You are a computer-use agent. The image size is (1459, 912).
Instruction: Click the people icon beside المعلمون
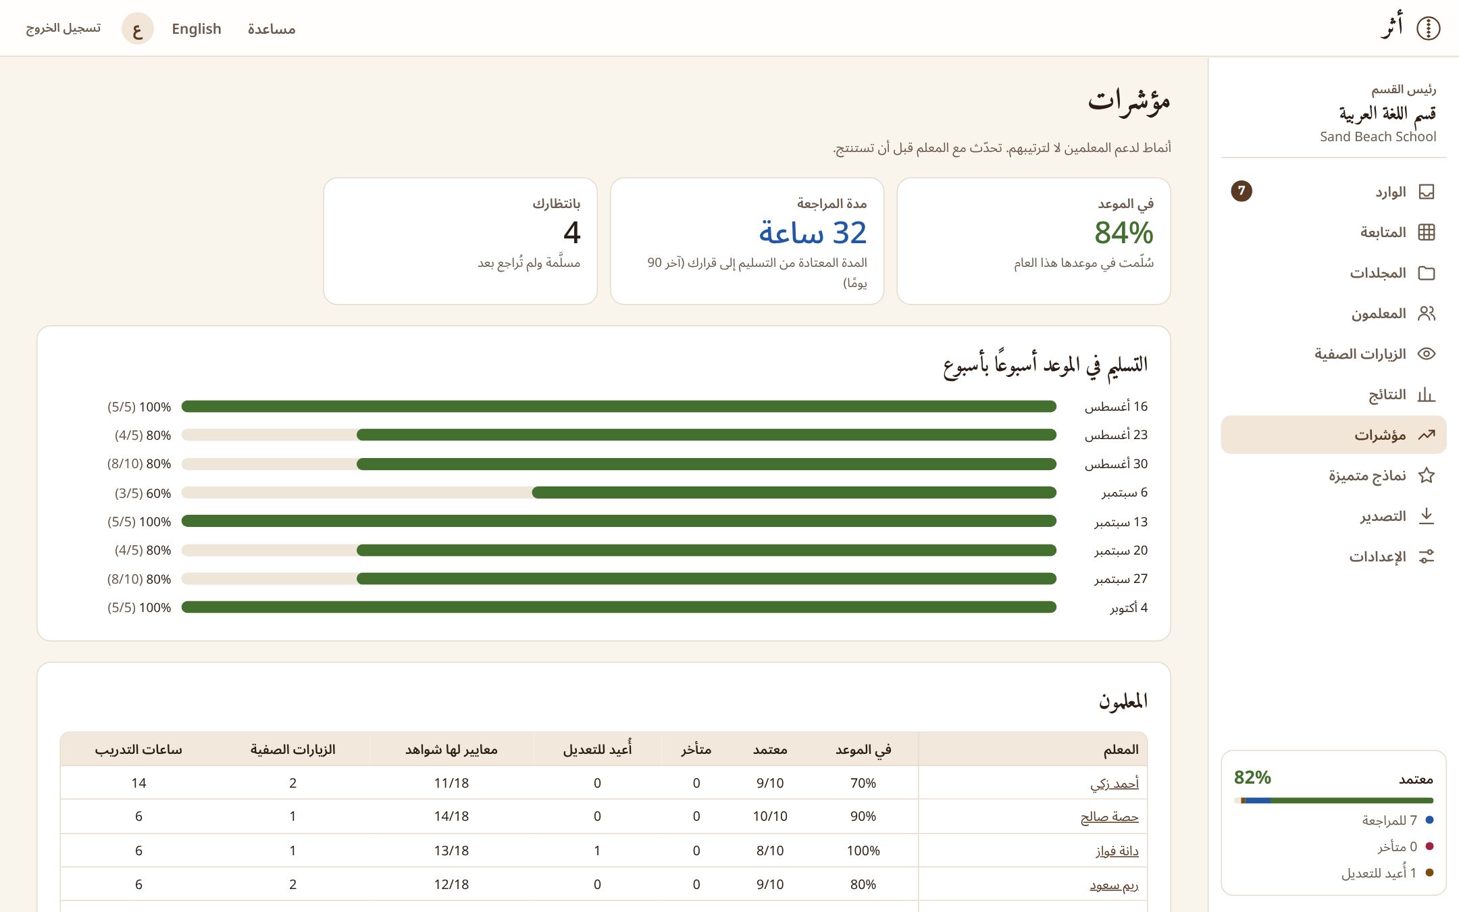coord(1427,313)
